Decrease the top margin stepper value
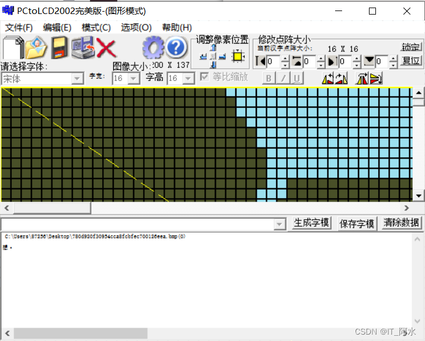425x341 pixels. (321, 65)
